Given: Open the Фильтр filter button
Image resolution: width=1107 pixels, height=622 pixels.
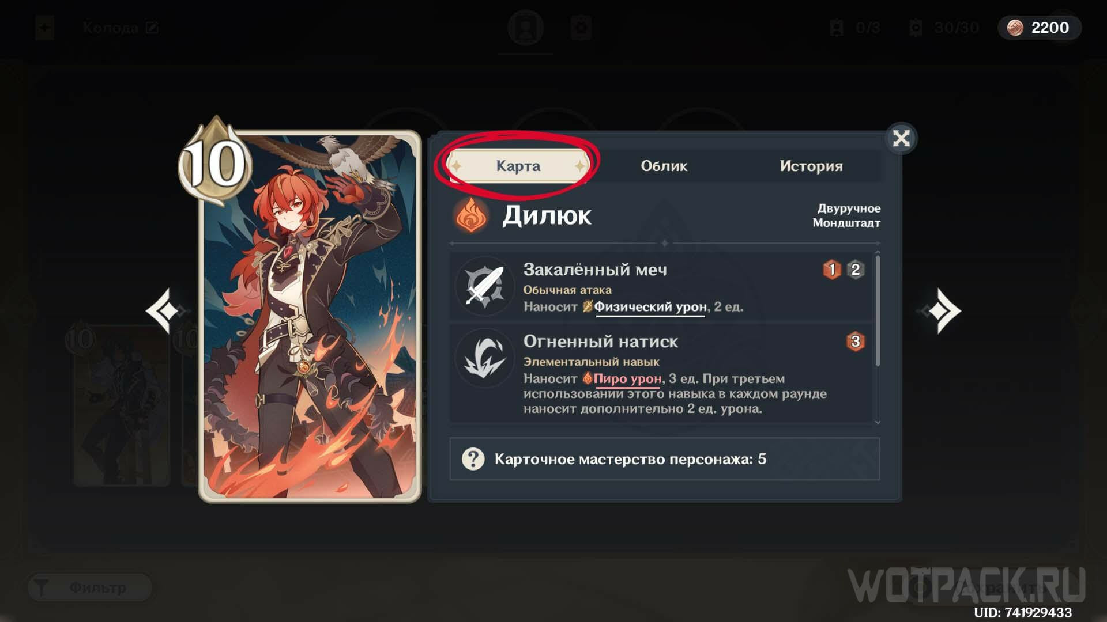Looking at the screenshot, I should coord(89,587).
